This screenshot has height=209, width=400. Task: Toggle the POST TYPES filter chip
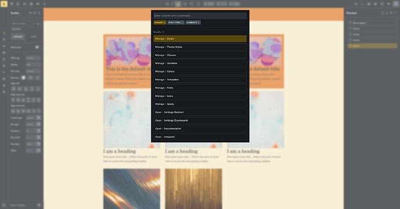click(x=176, y=23)
